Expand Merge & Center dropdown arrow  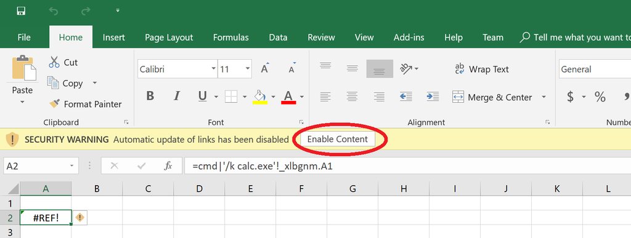tap(543, 97)
